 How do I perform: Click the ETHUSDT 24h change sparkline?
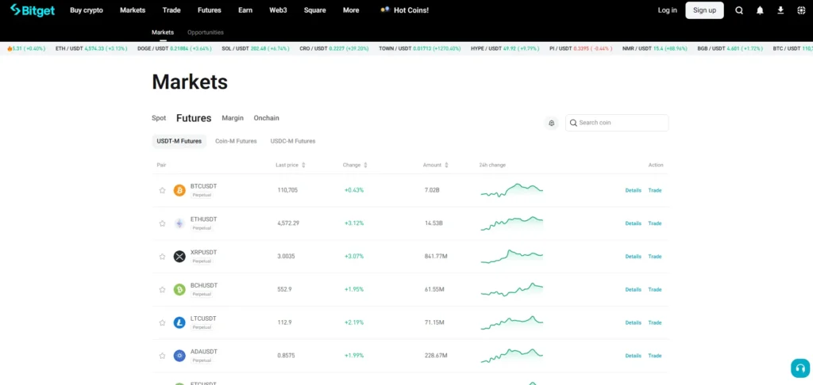pyautogui.click(x=512, y=223)
